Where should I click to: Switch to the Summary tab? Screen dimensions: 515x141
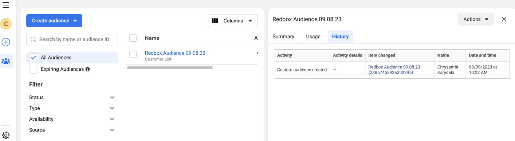pyautogui.click(x=283, y=37)
